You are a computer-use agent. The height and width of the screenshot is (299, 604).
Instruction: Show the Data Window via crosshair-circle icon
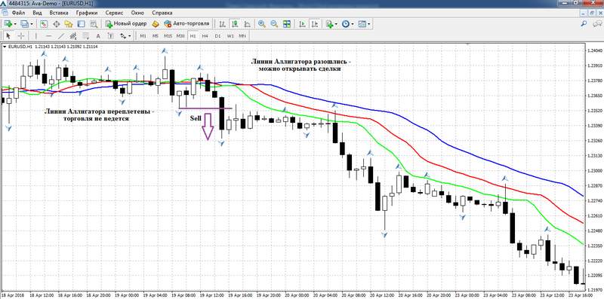[x=56, y=24]
